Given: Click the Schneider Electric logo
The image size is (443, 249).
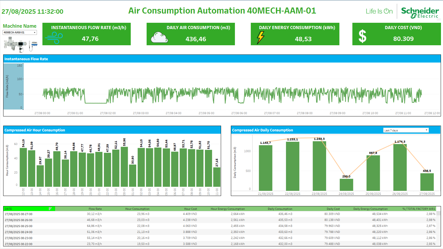Looking at the screenshot, I should tap(420, 12).
